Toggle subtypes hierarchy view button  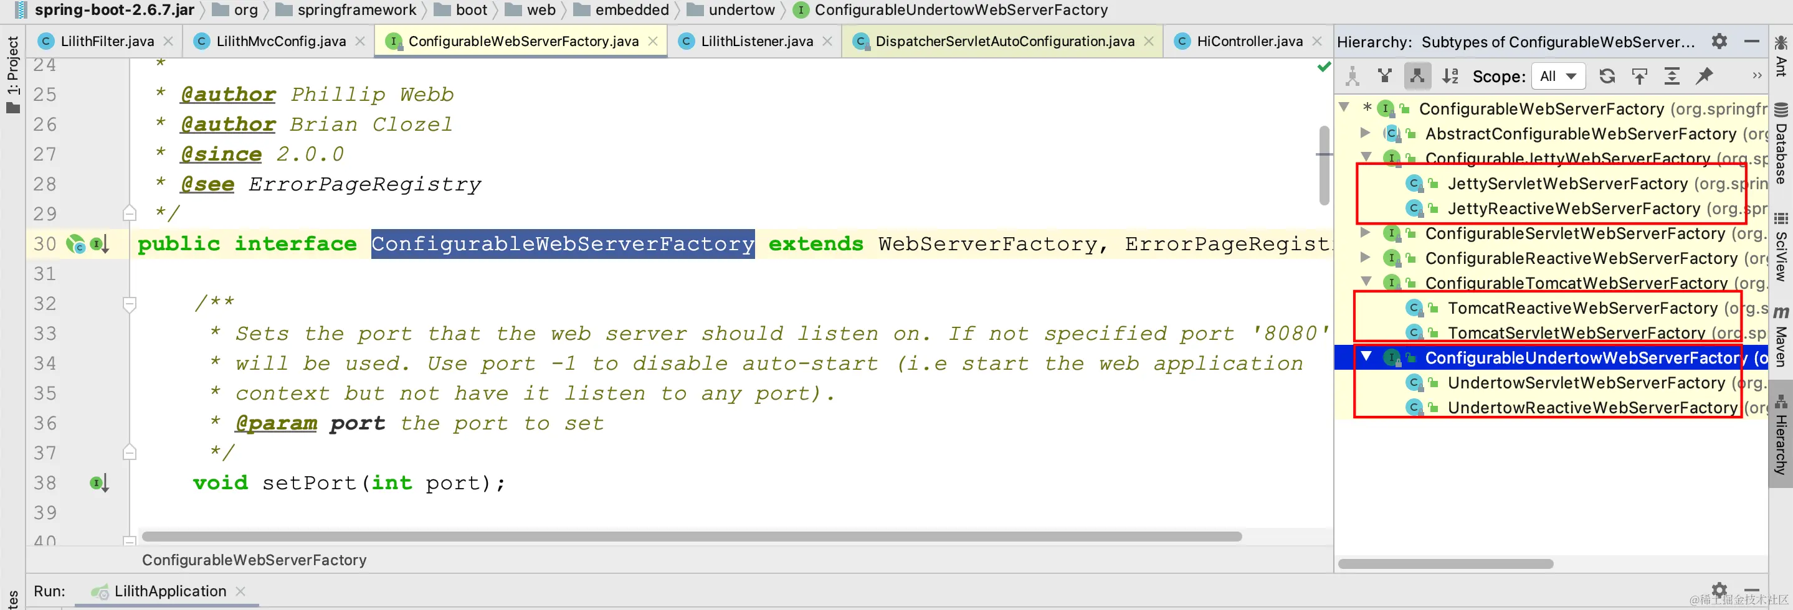[1417, 77]
